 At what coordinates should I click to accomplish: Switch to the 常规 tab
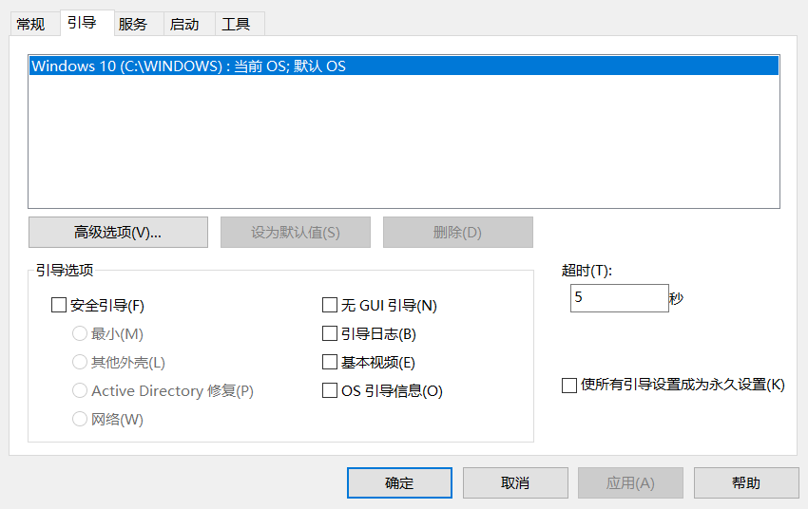pos(34,24)
